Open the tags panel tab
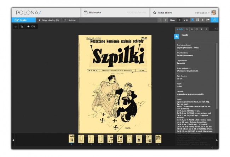This screenshot has width=230, height=157. 196,29
